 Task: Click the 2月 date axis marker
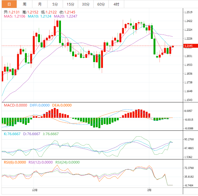(149, 190)
